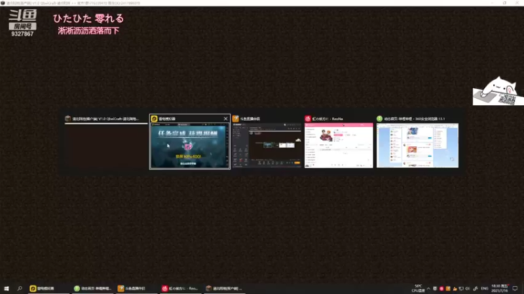Click the volume speaker tray icon
Screen dimensions: 524x294
tap(468, 289)
